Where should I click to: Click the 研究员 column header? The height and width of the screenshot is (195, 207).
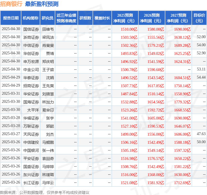48,18
